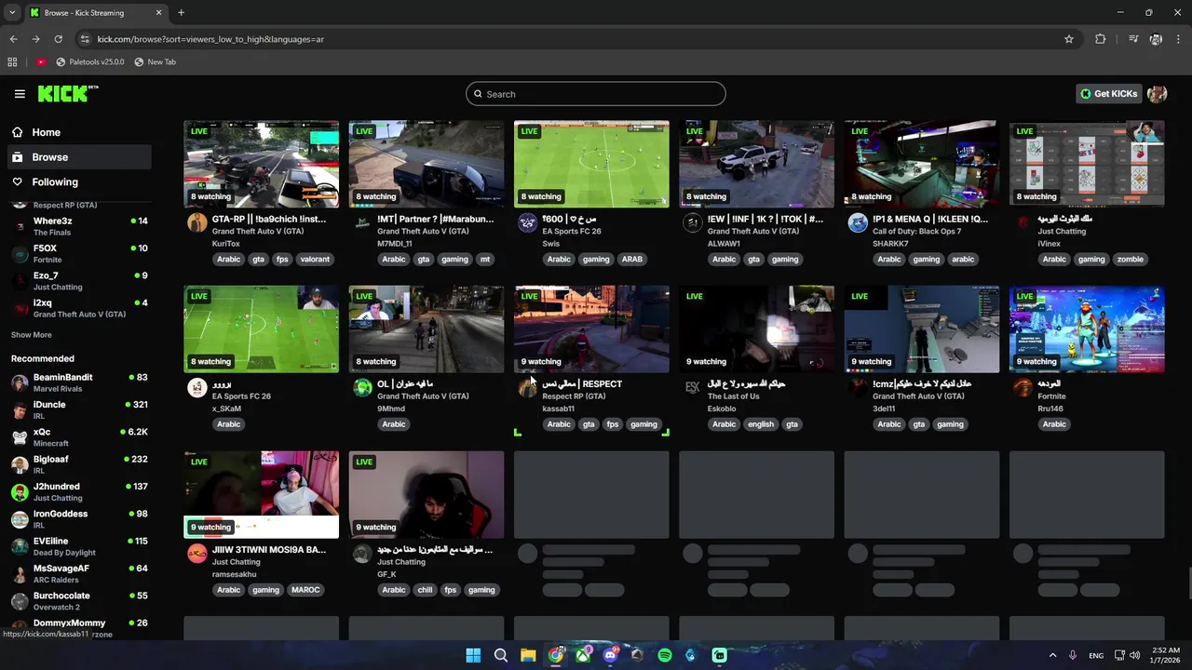1192x670 pixels.
Task: Open MsSavageAF in Recommended list
Action: click(x=79, y=573)
